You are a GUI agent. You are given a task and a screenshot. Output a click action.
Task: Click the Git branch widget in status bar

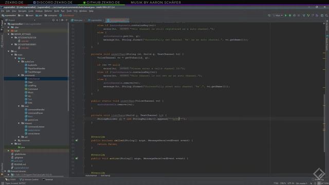[x=302, y=183]
